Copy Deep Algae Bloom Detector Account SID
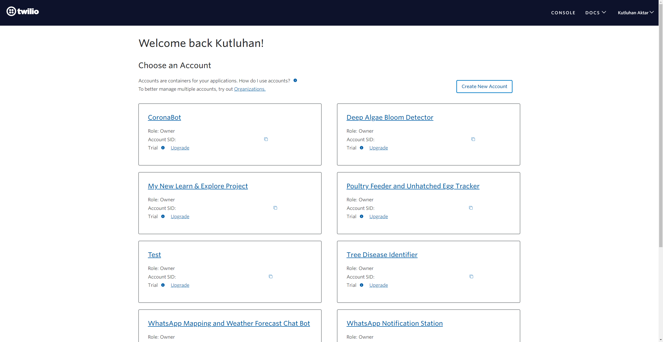 coord(473,139)
